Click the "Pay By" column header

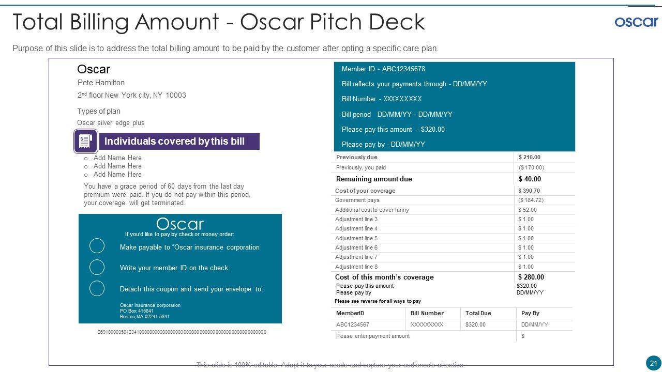coord(530,313)
